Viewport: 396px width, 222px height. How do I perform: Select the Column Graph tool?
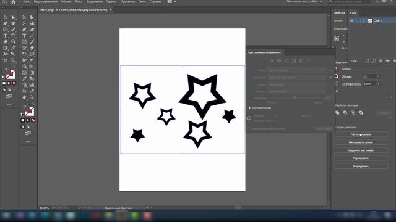click(32, 85)
